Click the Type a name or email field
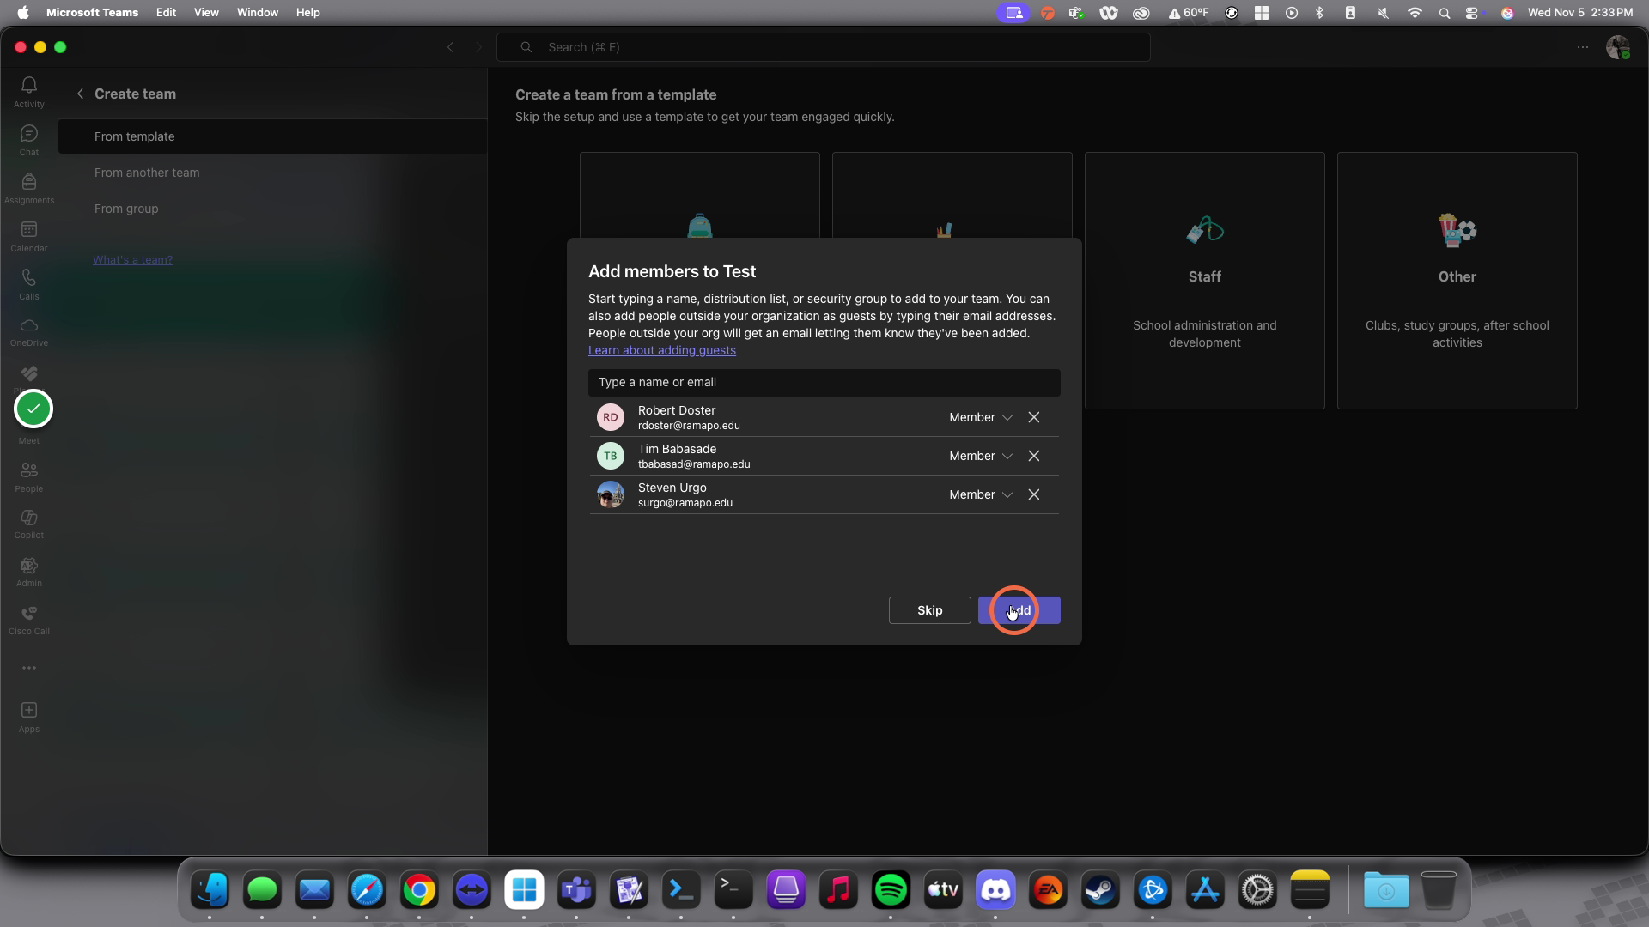Image resolution: width=1649 pixels, height=927 pixels. [x=824, y=382]
